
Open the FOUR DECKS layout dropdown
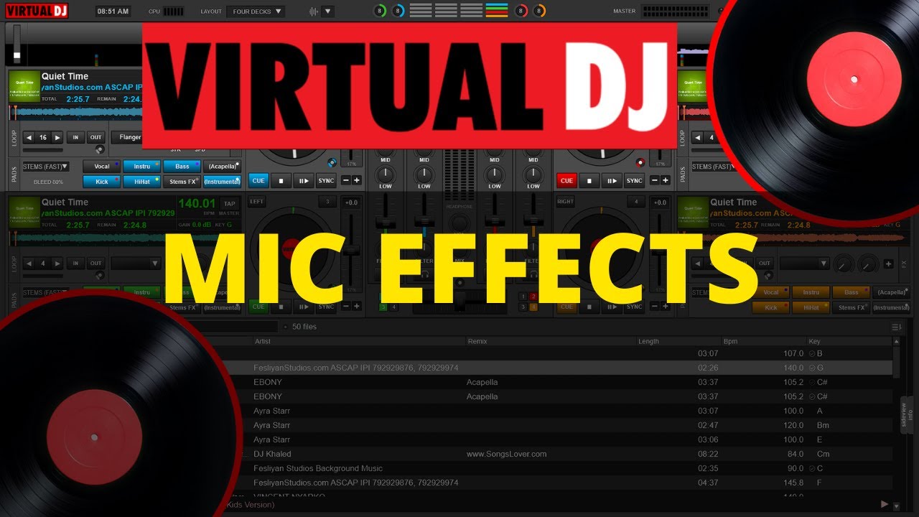[x=256, y=11]
